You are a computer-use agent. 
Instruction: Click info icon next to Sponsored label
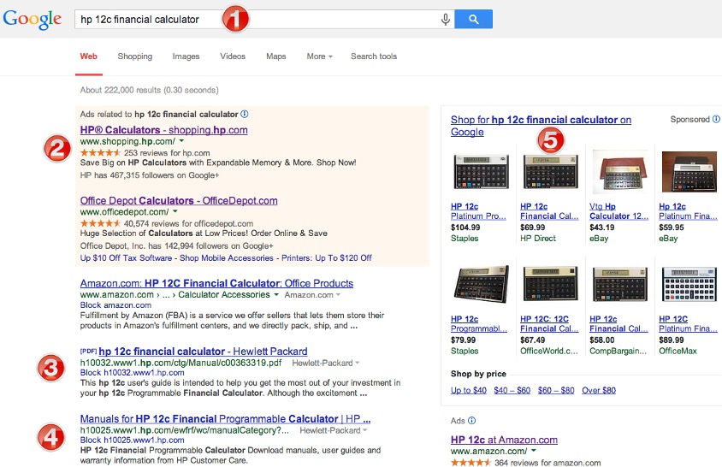(716, 119)
